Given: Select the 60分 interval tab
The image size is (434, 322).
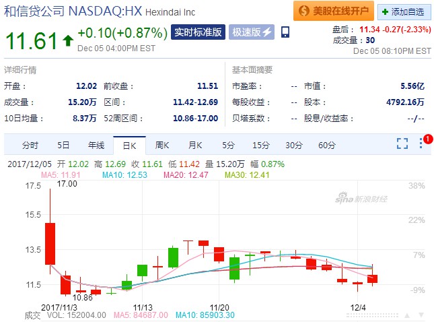Looking at the screenshot, I should click(327, 146).
